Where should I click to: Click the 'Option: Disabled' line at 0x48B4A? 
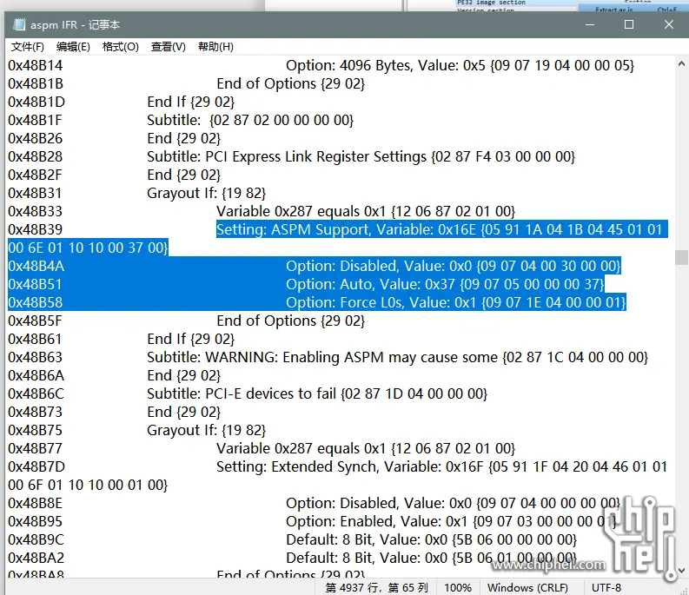click(453, 266)
